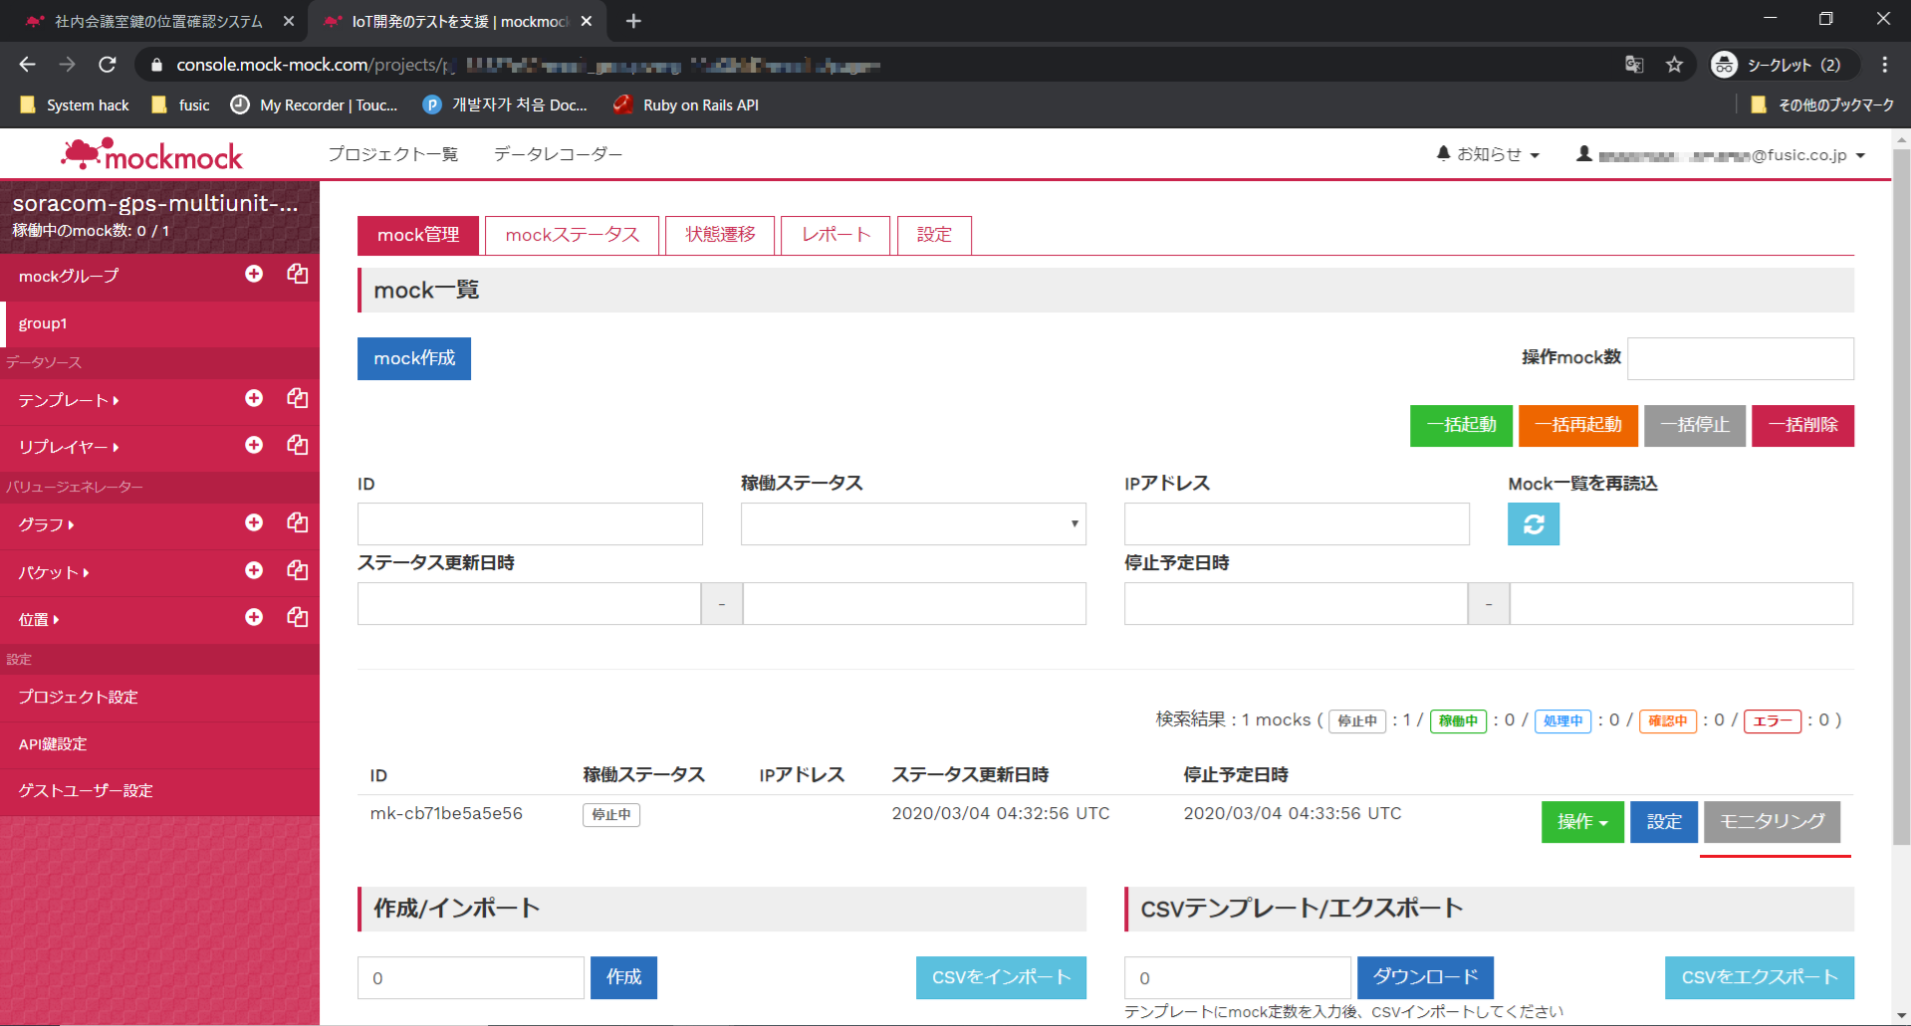The image size is (1911, 1026).
Task: Expand the テンプレート sidebar section
Action: coord(68,400)
